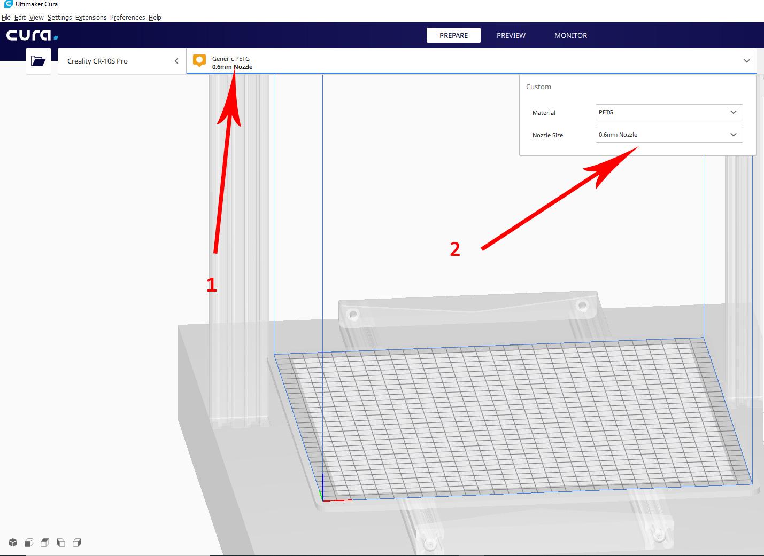The width and height of the screenshot is (764, 556).
Task: Switch to the MONITOR stage tab
Action: click(570, 35)
